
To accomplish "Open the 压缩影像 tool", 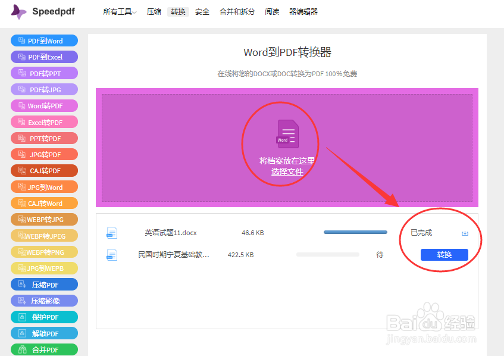I will pos(44,300).
